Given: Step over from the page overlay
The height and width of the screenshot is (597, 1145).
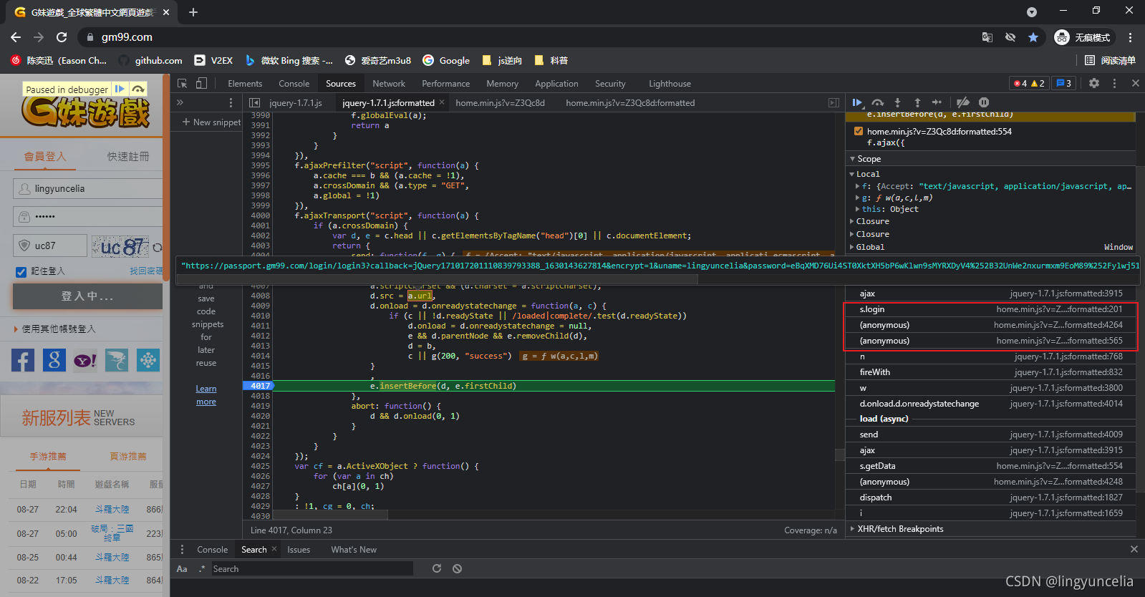Looking at the screenshot, I should pos(138,89).
